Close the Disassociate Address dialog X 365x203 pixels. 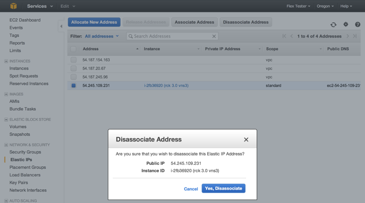[246, 139]
